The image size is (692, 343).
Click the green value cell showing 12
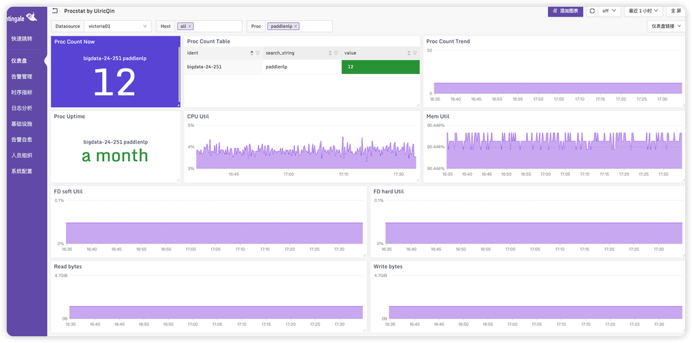381,67
